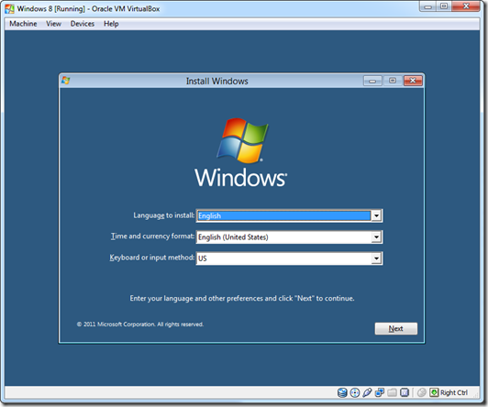
Task: Close the Install Windows dialog
Action: click(413, 81)
